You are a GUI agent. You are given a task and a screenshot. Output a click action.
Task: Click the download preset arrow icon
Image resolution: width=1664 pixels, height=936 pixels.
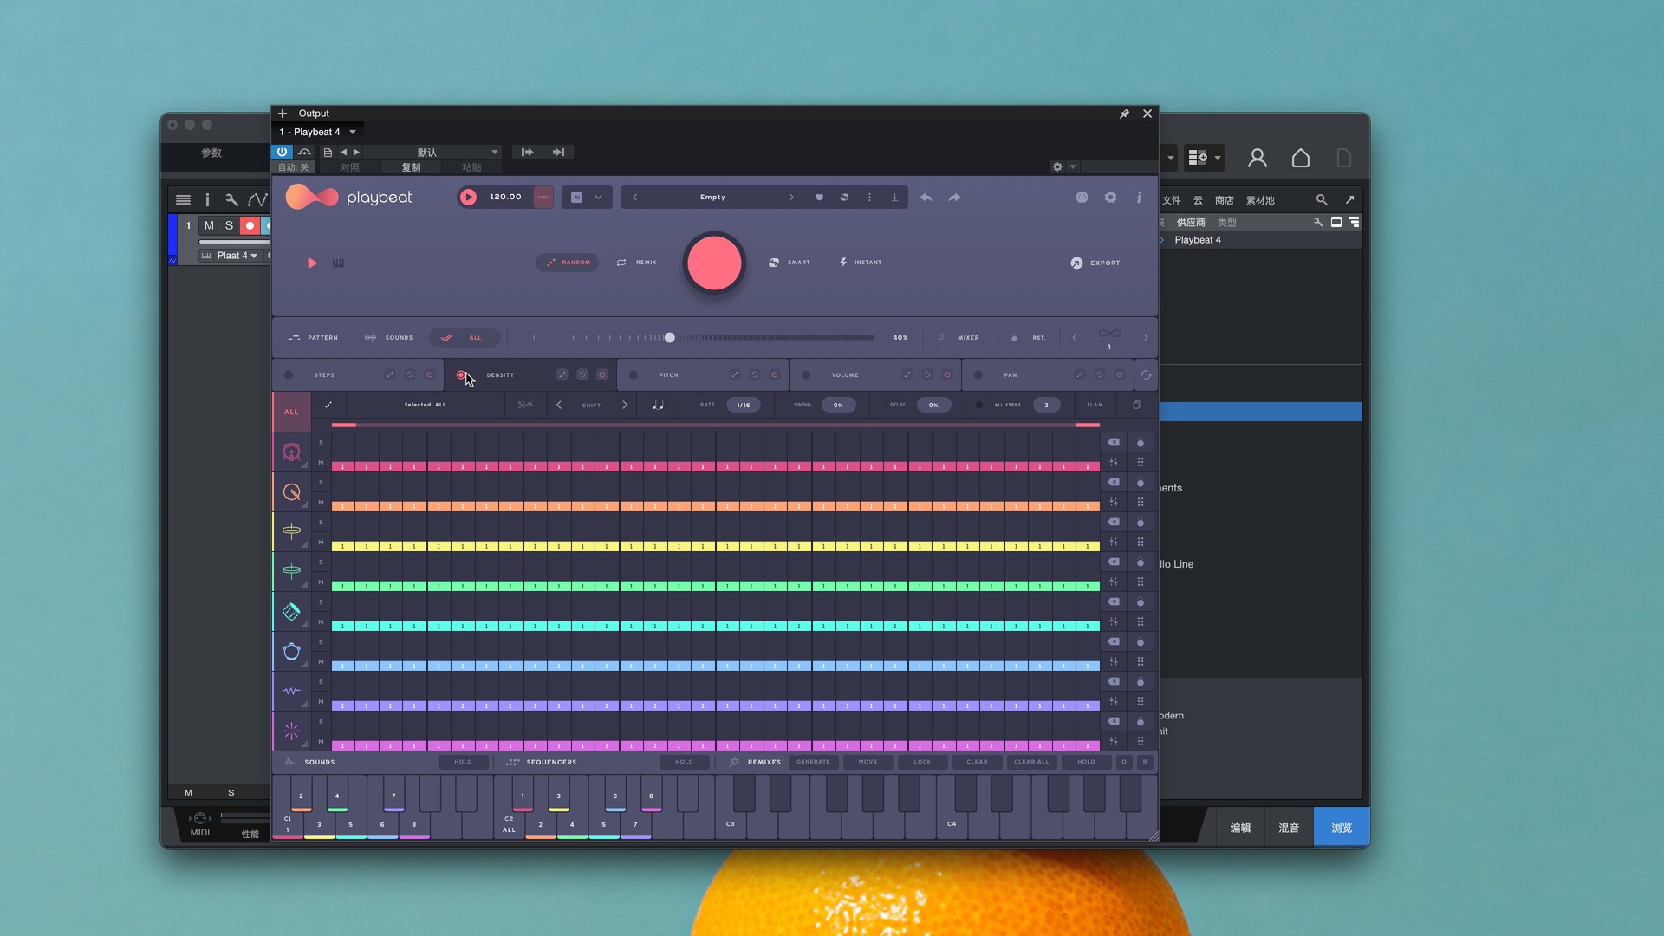(x=894, y=198)
